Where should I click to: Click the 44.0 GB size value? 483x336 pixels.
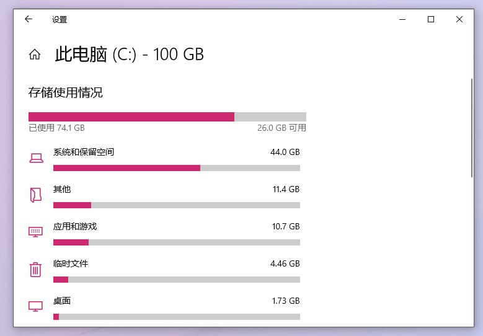[x=285, y=152]
